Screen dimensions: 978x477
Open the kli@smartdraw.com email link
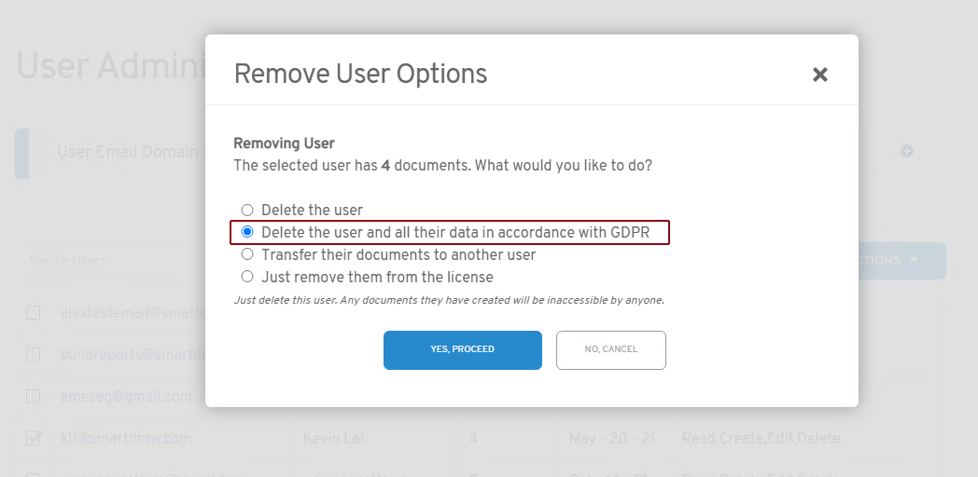126,438
